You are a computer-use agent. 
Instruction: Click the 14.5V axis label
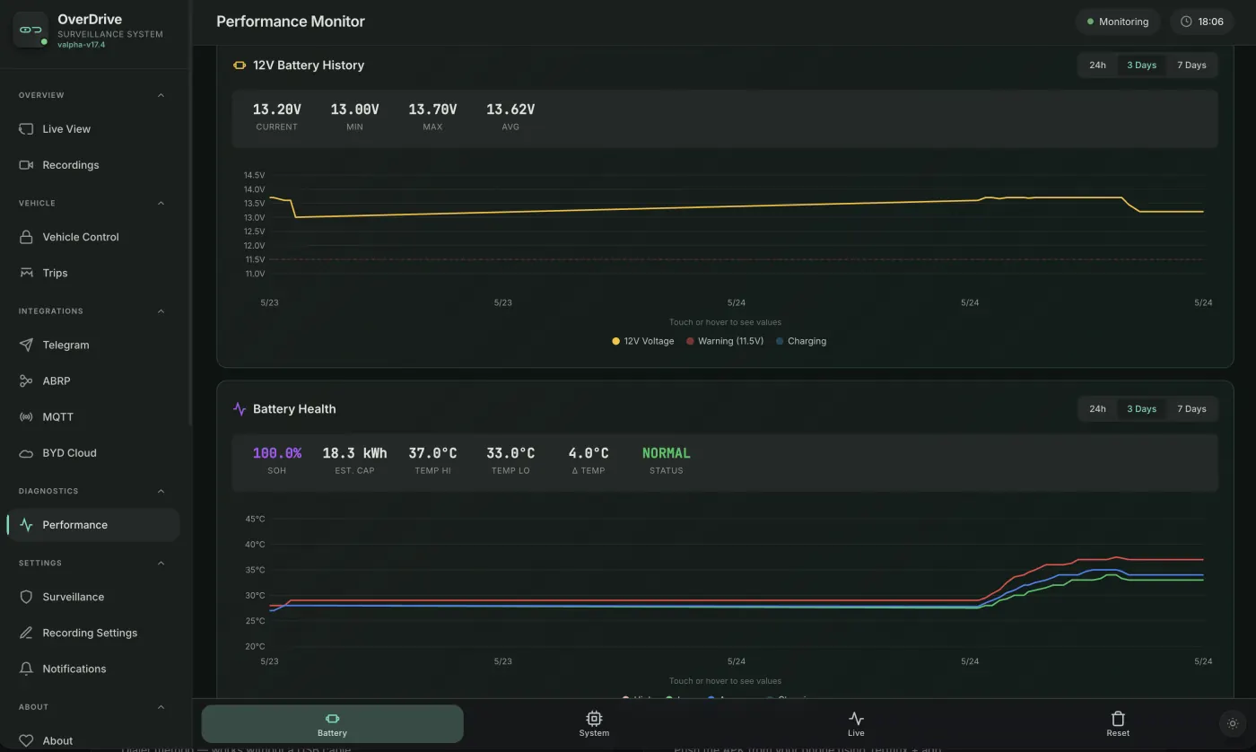(x=255, y=175)
